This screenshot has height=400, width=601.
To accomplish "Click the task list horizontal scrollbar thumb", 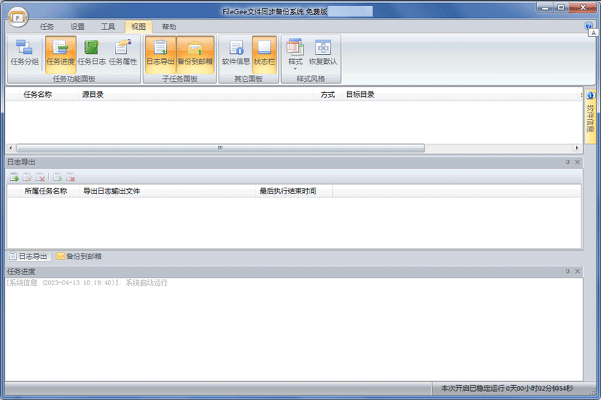I will click(x=219, y=148).
